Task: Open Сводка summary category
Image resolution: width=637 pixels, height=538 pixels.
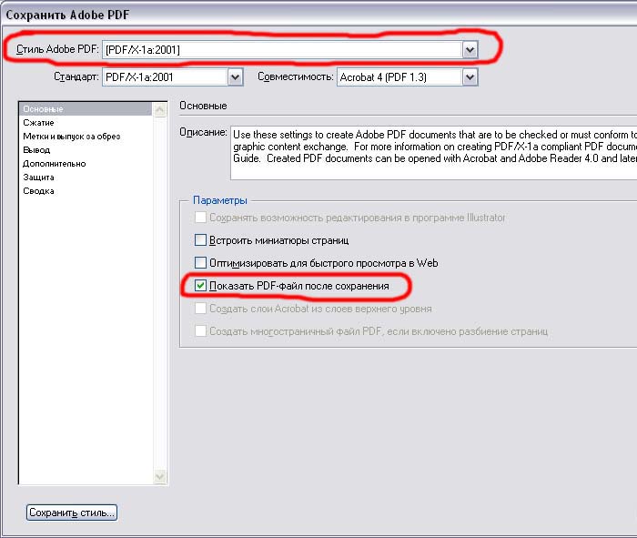Action: pos(38,191)
